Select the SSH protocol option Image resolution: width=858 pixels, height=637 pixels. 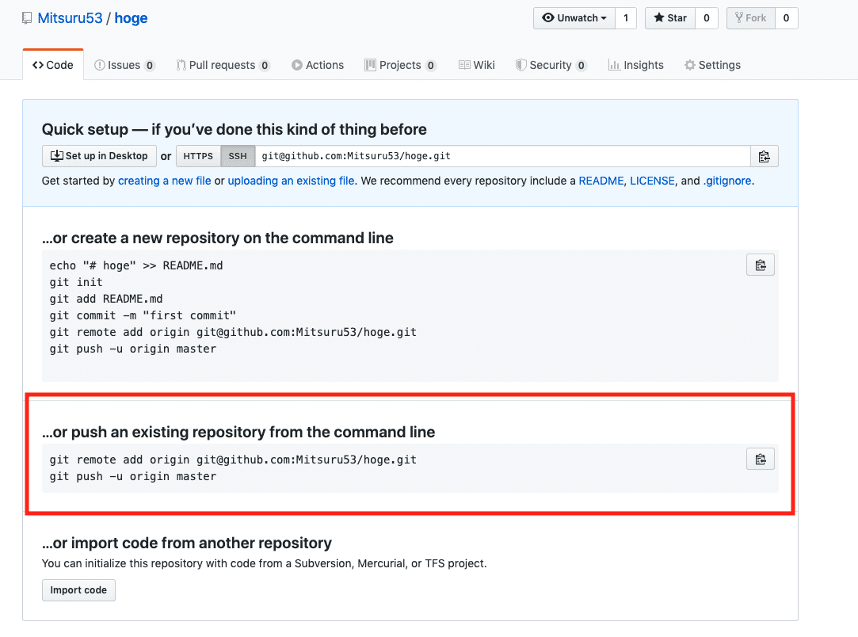238,156
